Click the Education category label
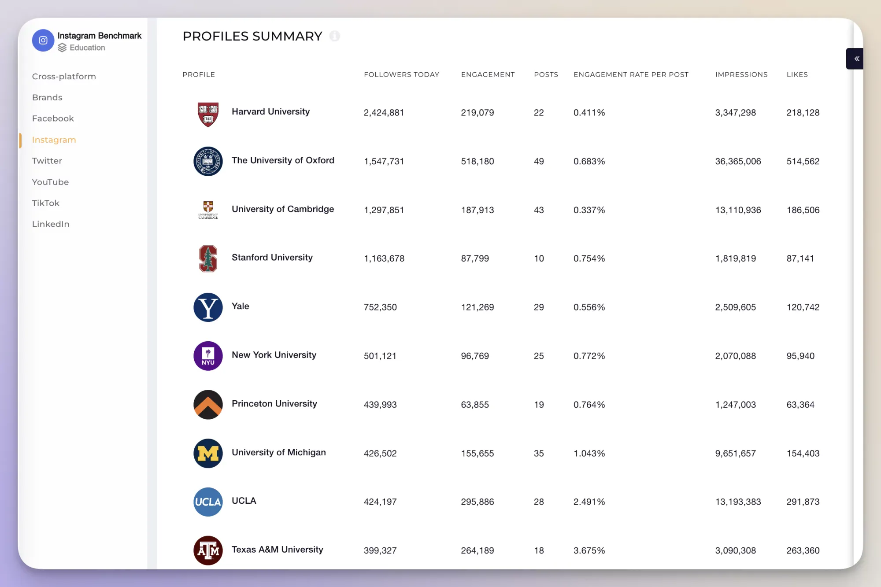 point(87,48)
